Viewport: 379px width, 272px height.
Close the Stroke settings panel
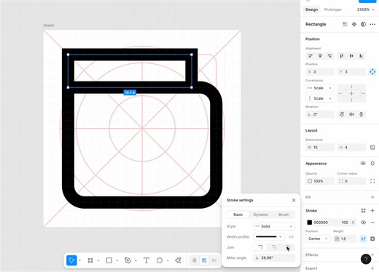[294, 200]
